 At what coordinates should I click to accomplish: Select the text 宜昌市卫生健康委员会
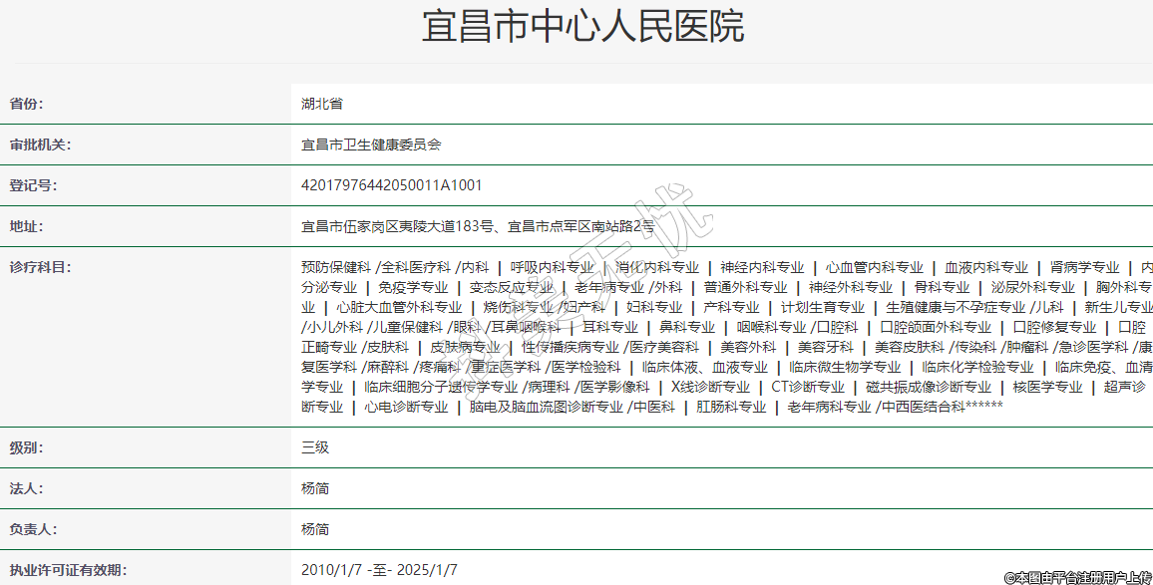click(x=371, y=145)
